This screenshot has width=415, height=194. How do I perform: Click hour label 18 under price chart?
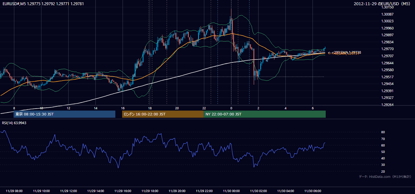[150, 108]
